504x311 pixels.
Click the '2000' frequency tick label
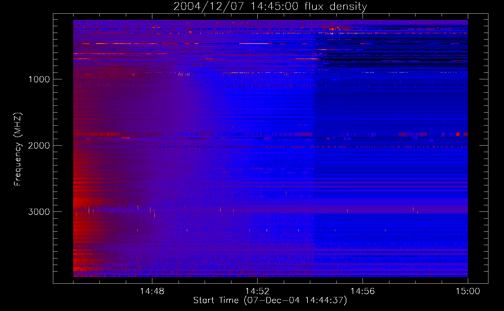(x=39, y=146)
